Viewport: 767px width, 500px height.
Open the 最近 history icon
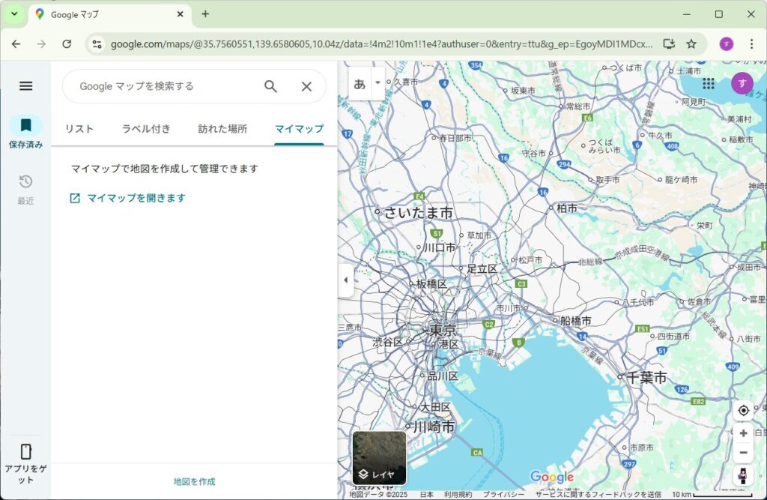pyautogui.click(x=26, y=181)
